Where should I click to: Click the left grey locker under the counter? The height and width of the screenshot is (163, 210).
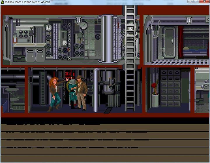[x=30, y=54]
